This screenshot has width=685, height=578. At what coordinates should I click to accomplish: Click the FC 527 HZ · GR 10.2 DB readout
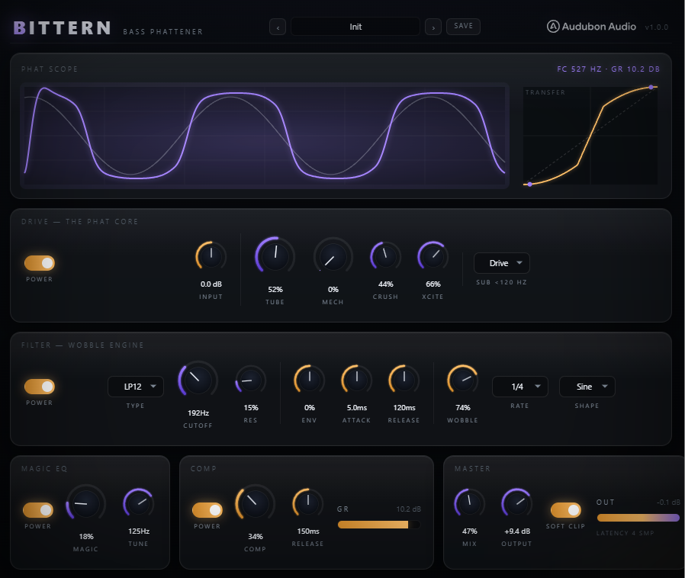click(608, 69)
